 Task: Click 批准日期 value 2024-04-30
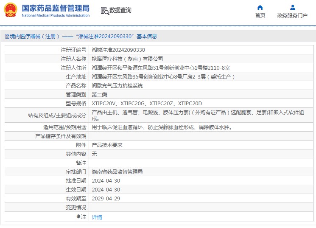coord(106,180)
